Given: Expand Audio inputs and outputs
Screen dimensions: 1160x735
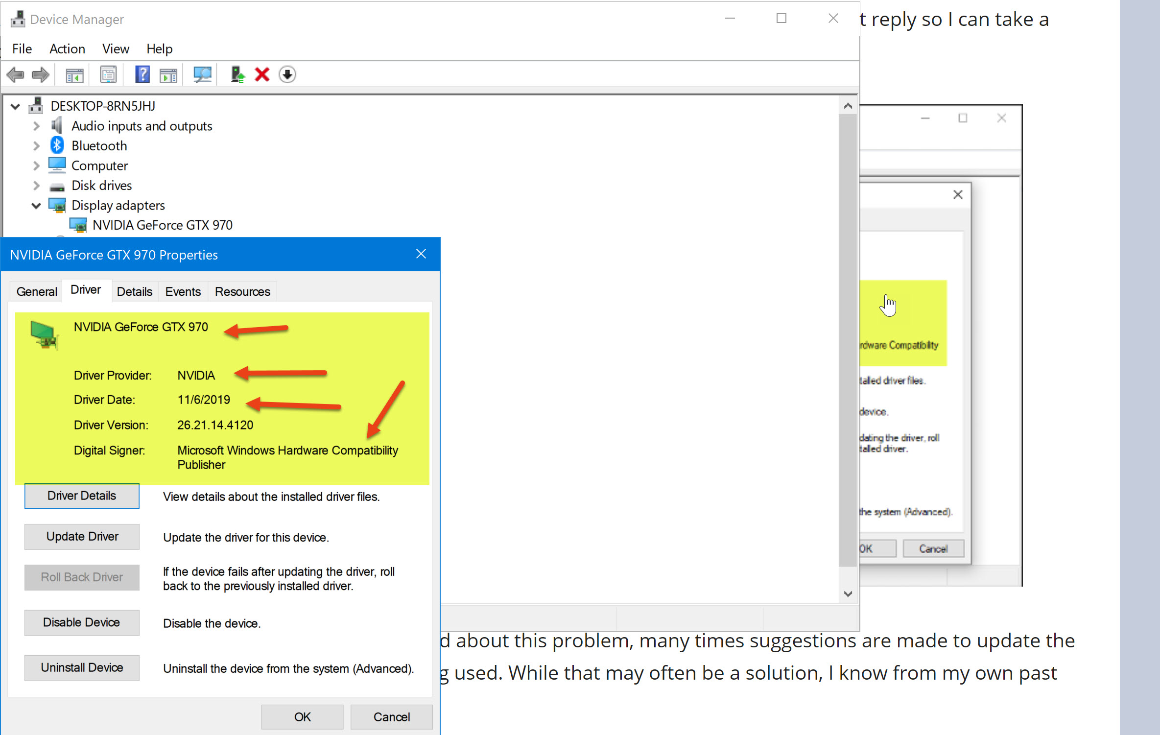Looking at the screenshot, I should pyautogui.click(x=36, y=126).
